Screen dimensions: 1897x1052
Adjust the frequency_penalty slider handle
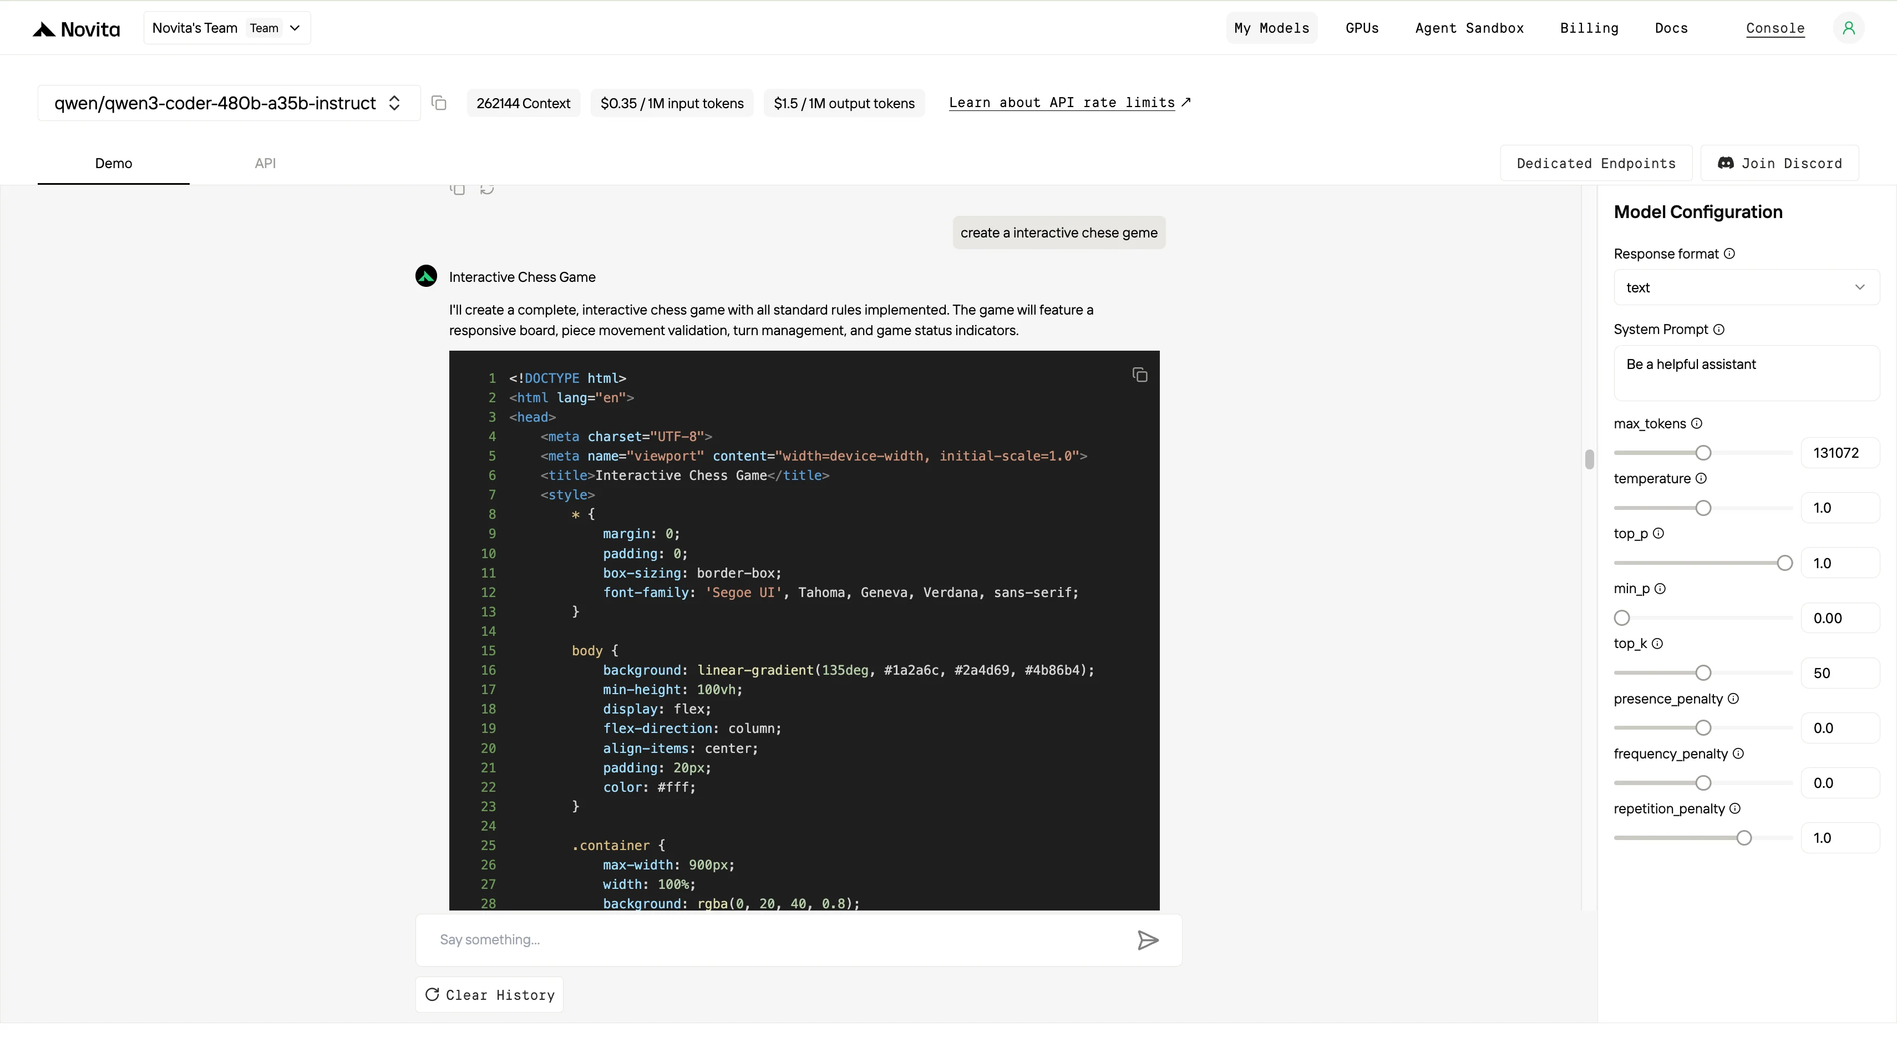click(1703, 783)
